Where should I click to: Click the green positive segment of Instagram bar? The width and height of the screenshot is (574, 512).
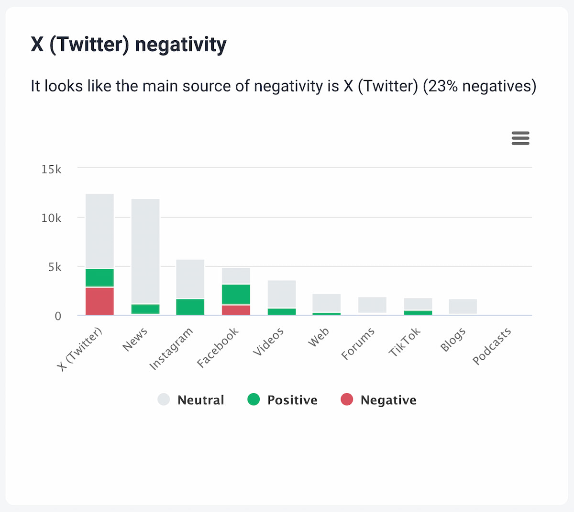190,307
